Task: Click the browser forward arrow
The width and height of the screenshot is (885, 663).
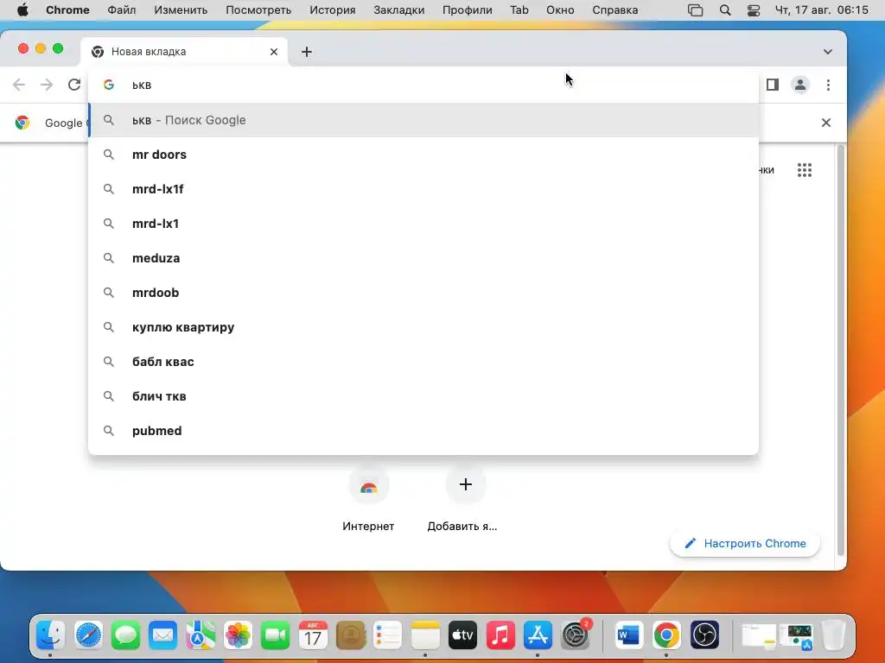Action: point(47,85)
